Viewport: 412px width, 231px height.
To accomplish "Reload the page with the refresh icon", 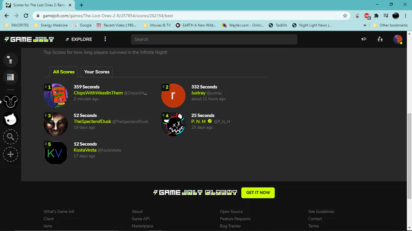I will click(x=26, y=16).
